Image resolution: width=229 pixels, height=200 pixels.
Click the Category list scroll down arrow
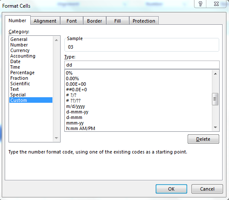pos(56,138)
